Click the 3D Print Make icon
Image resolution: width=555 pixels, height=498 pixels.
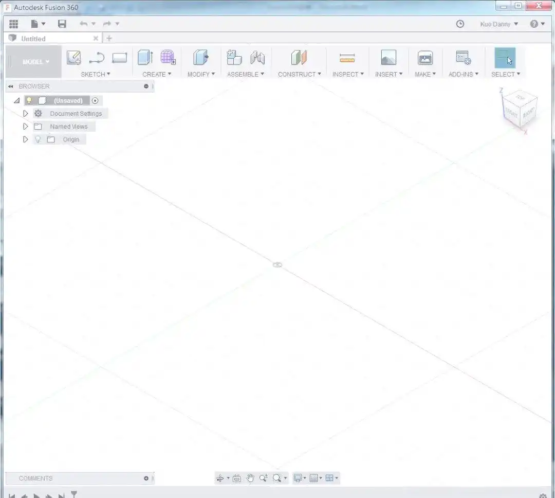(425, 58)
